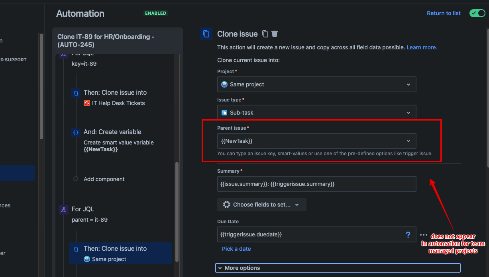The width and height of the screenshot is (489, 277).
Task: Open the Parent issue dropdown with {{NewTask}}
Action: point(317,141)
